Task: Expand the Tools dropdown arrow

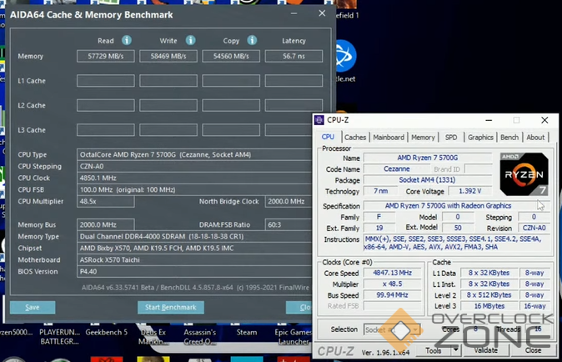Action: click(x=458, y=351)
